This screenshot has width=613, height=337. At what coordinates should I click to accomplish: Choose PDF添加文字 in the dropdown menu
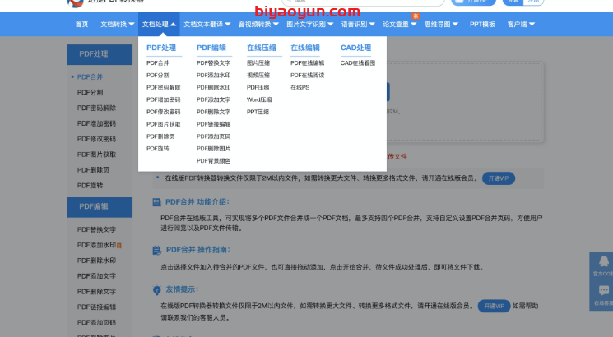pyautogui.click(x=213, y=99)
